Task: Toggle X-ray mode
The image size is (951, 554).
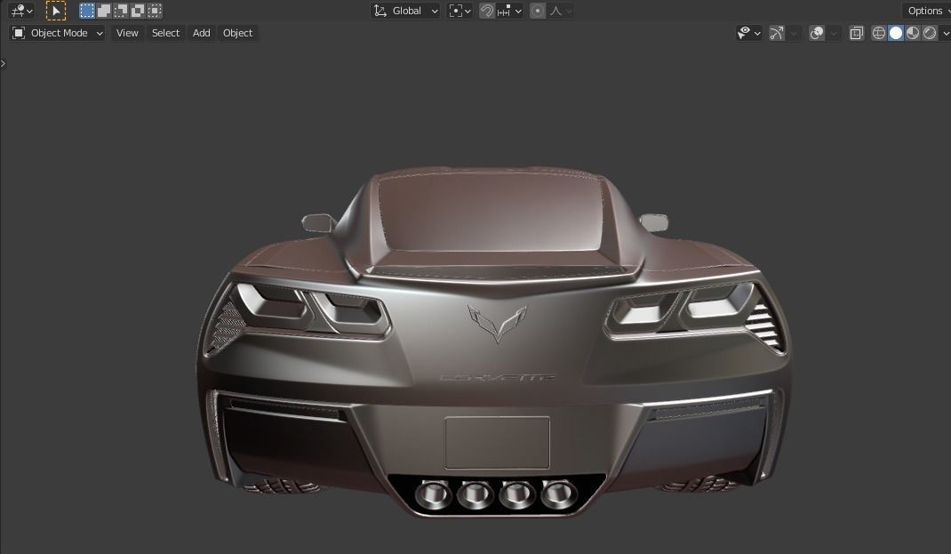Action: pyautogui.click(x=857, y=33)
